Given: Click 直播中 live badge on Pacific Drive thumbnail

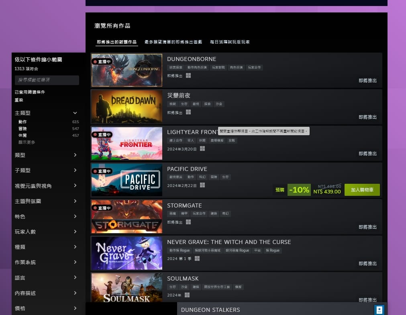Looking at the screenshot, I should tap(102, 171).
